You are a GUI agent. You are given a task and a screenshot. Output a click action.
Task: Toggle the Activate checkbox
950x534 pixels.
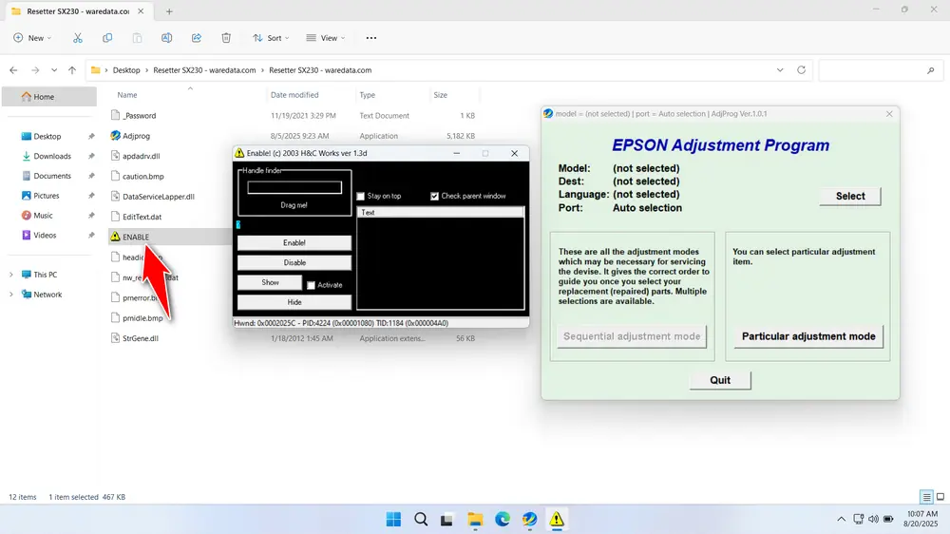tap(311, 285)
